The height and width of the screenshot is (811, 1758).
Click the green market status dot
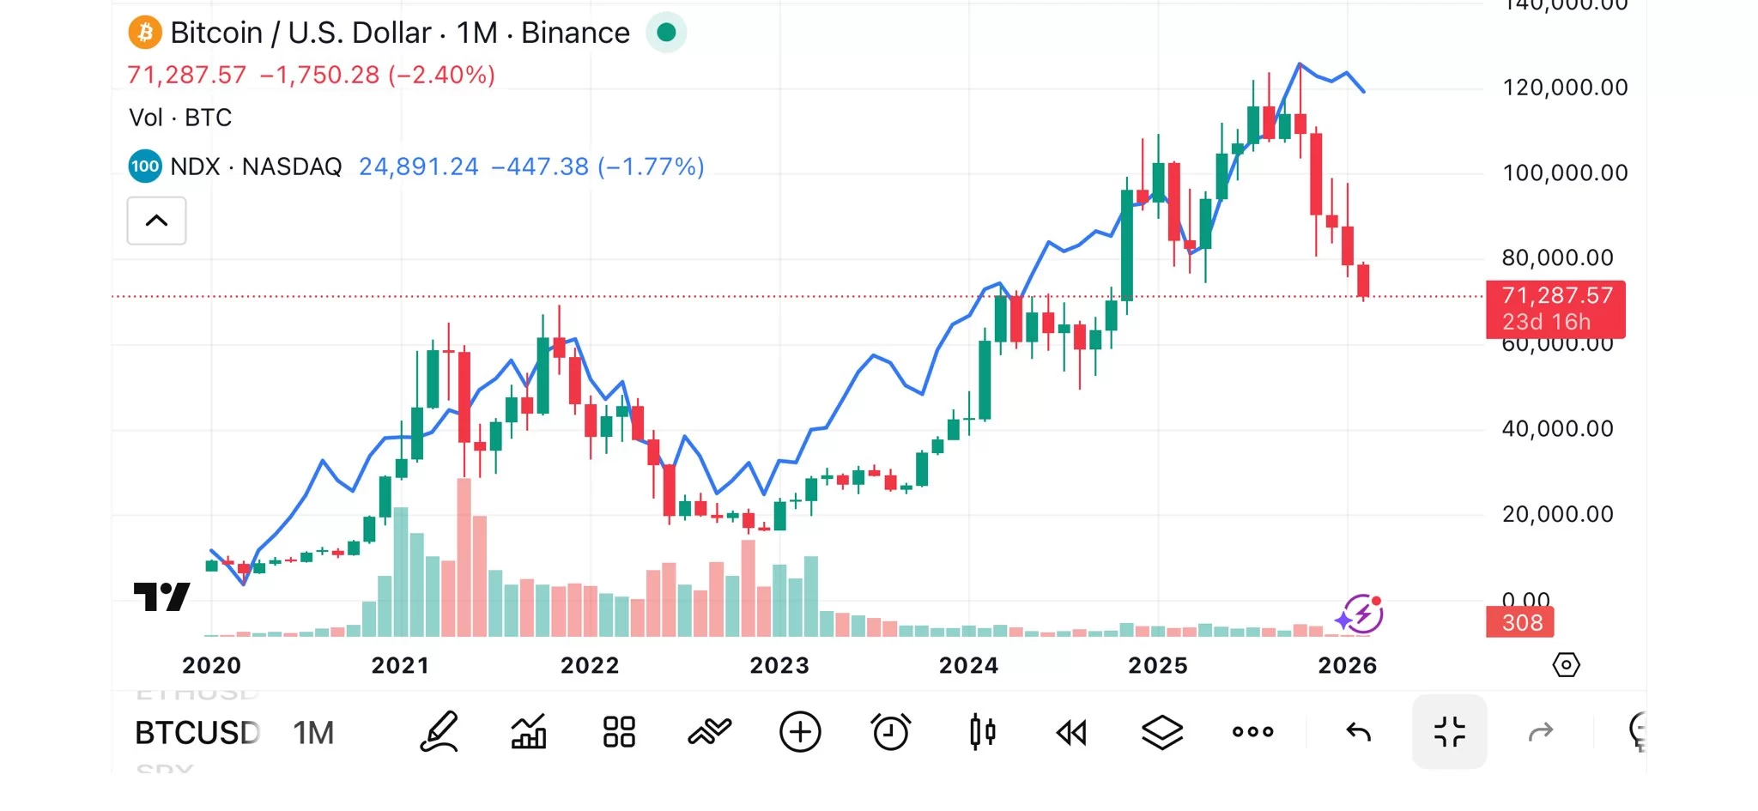tap(666, 33)
